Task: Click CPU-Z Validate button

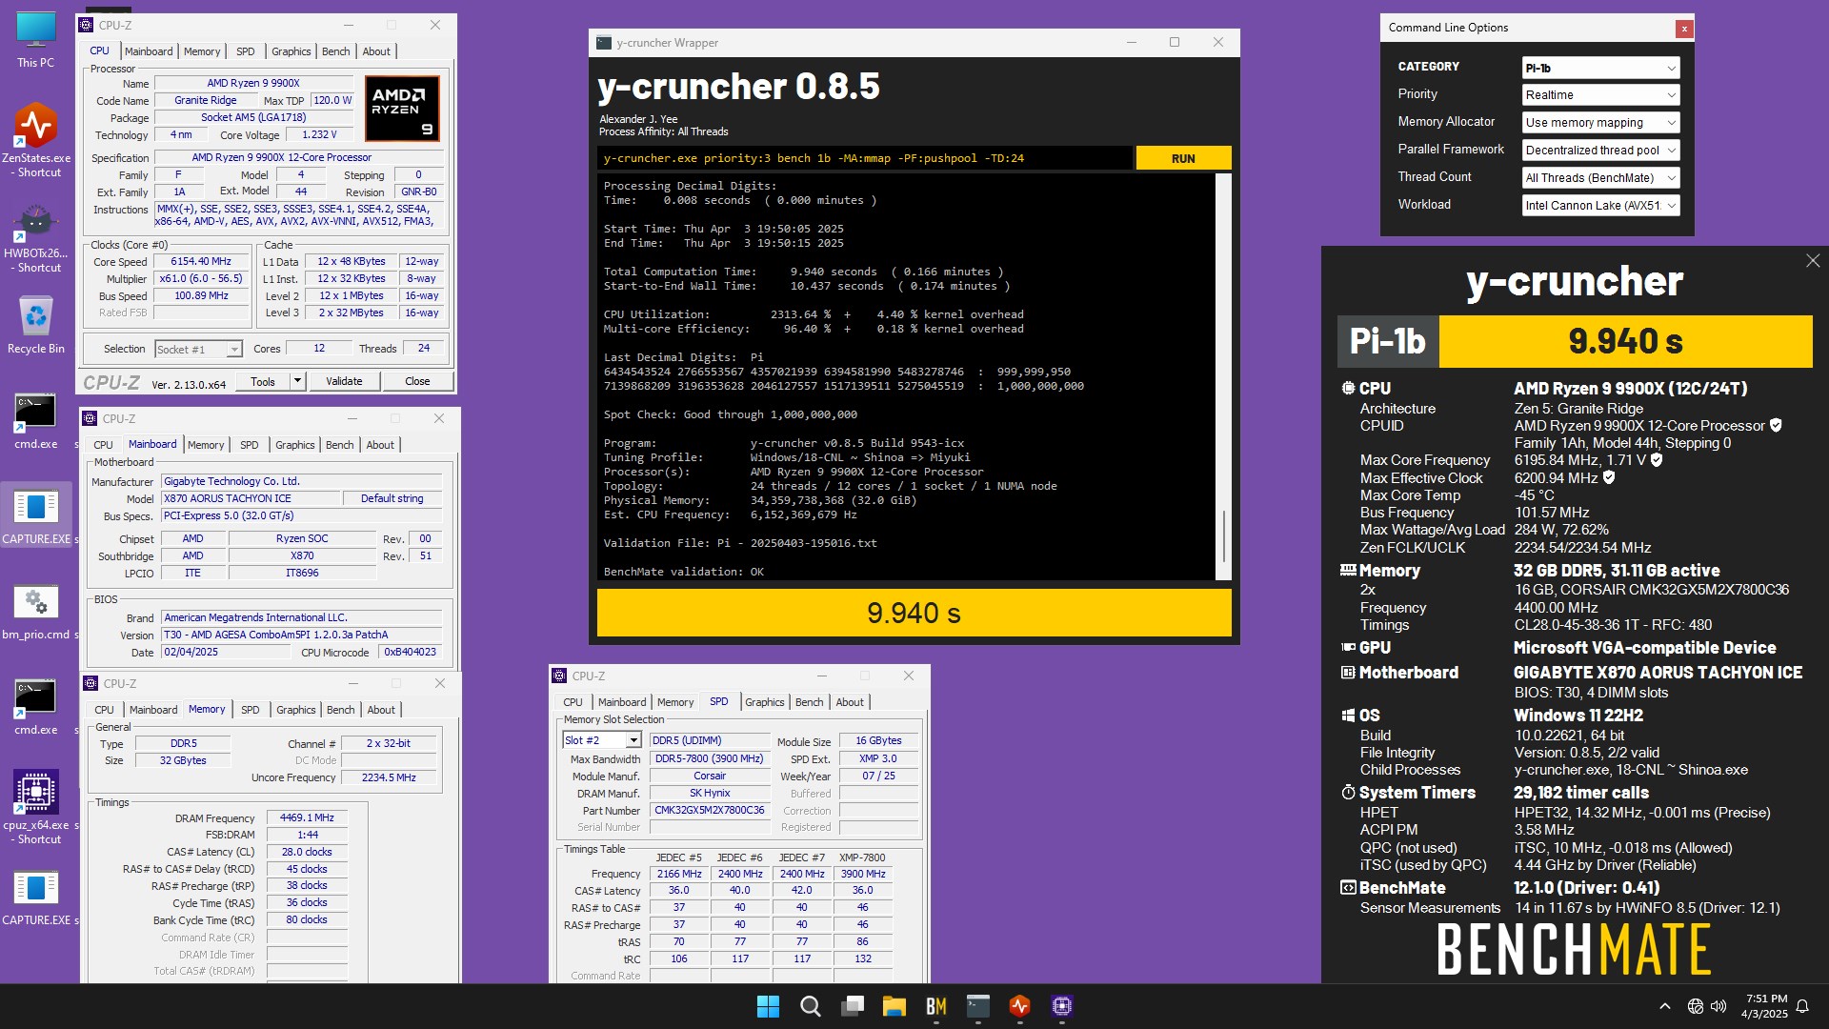Action: tap(344, 381)
